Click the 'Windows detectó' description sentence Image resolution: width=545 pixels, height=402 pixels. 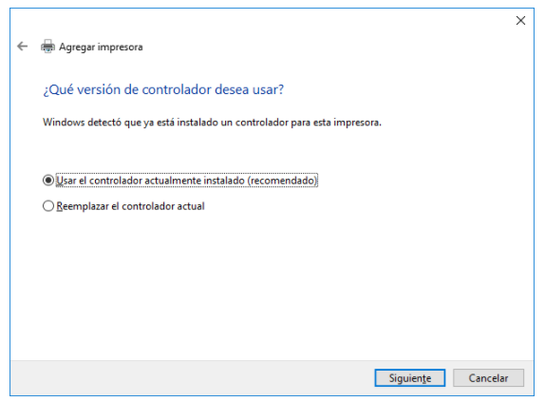[x=212, y=123]
